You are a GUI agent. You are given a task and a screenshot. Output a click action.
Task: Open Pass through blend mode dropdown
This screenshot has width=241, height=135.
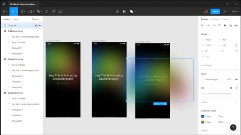(212, 79)
